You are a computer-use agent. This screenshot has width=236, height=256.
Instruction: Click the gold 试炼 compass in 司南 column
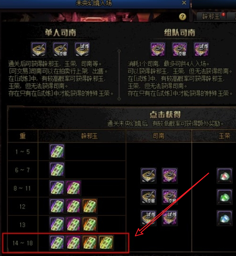[x=148, y=218]
